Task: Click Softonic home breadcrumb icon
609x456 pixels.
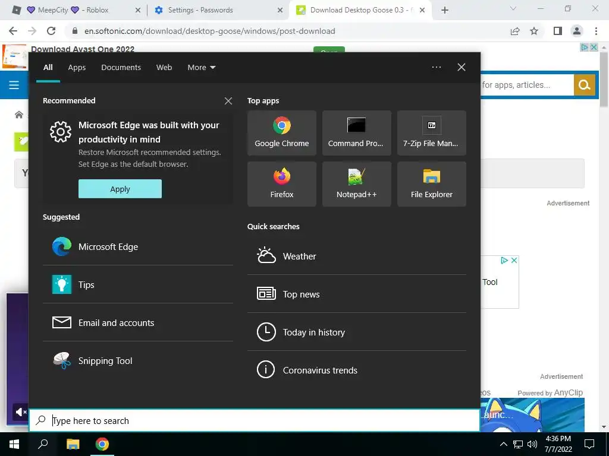Action: (x=18, y=115)
